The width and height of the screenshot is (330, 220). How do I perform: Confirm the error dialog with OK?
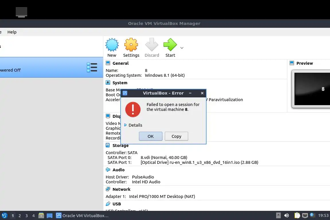pos(150,136)
